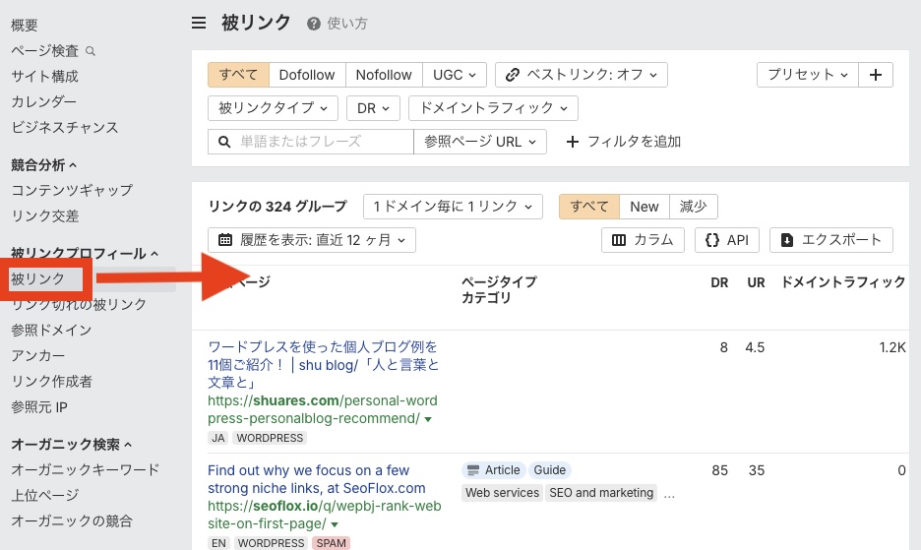Click the plus button next to プリセット

point(875,75)
